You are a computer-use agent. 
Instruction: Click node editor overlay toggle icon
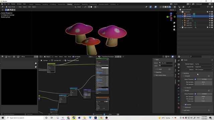(x=173, y=57)
